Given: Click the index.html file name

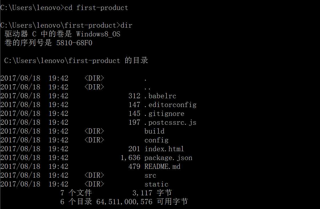Looking at the screenshot, I should [164, 149].
